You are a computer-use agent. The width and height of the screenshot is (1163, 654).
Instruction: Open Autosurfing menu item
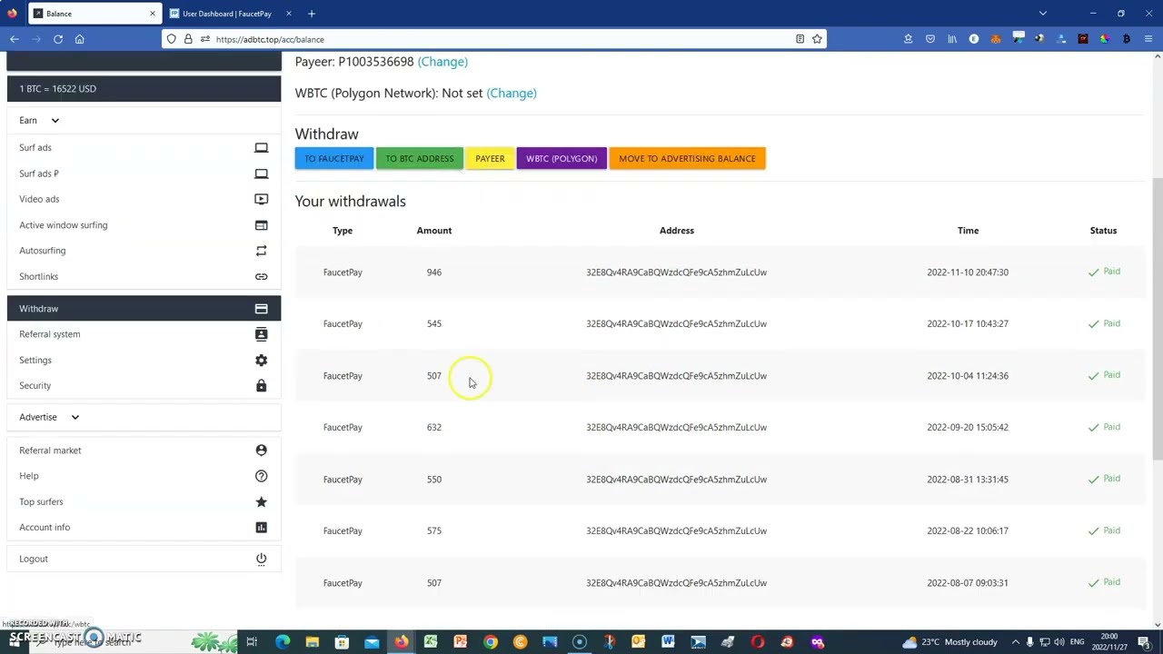pyautogui.click(x=144, y=251)
